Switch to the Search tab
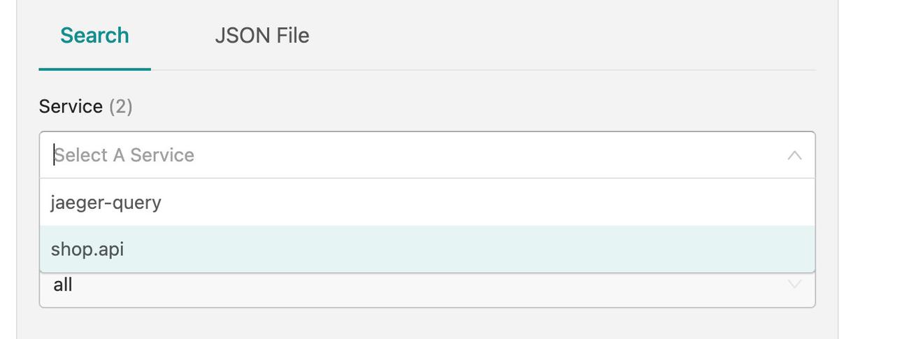Screen dimensions: 923x339 [x=94, y=36]
